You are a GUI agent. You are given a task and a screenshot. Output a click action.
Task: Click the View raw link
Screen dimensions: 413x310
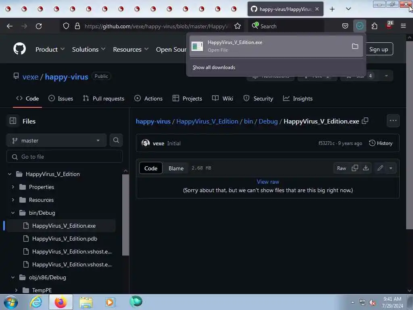pos(268,182)
